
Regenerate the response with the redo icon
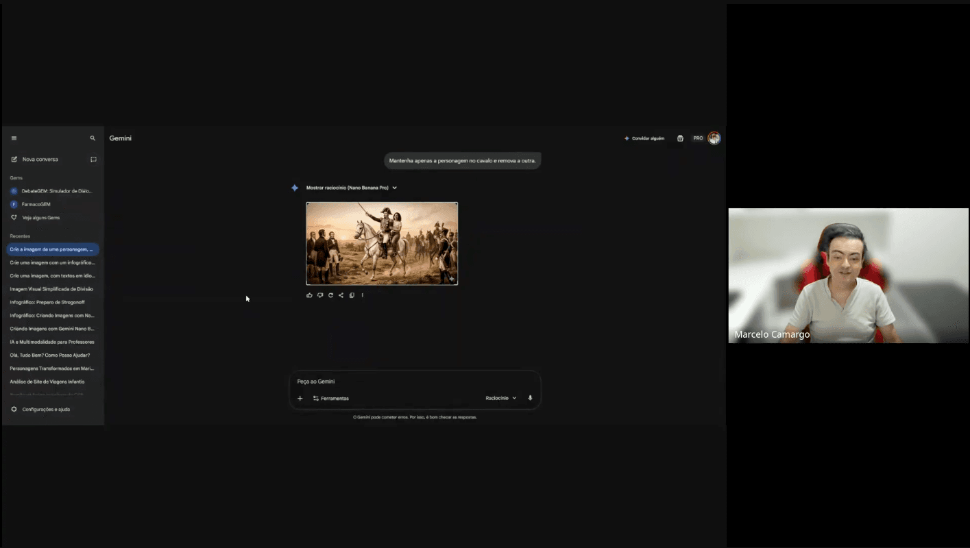click(x=330, y=295)
